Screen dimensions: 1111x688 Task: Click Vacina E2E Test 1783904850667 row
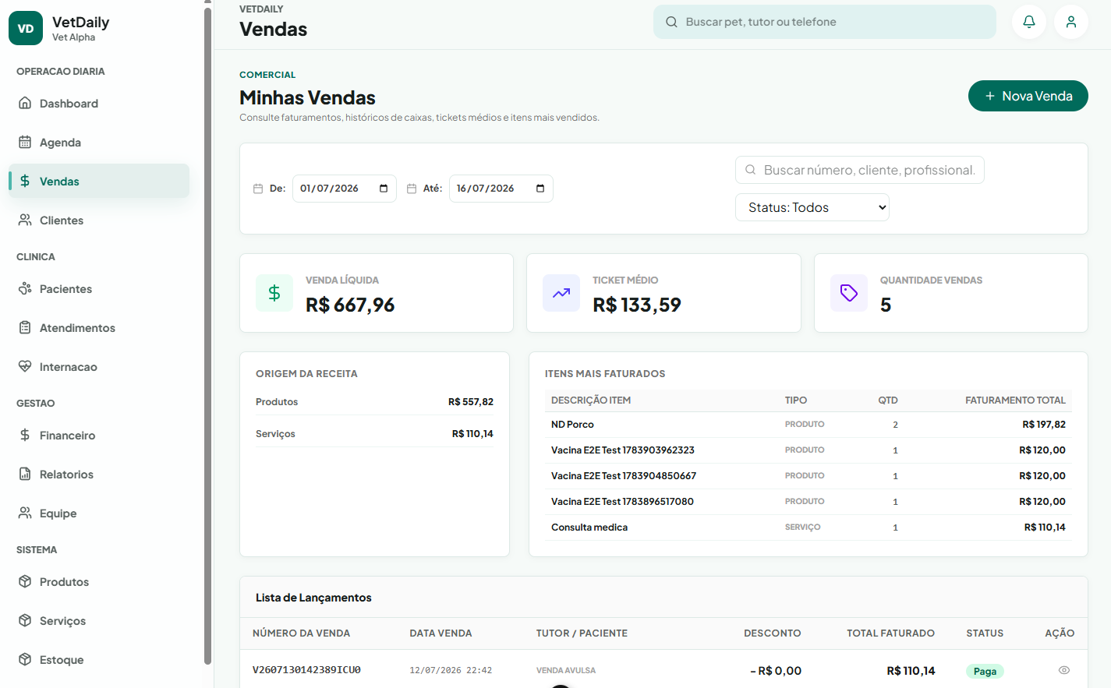click(808, 476)
